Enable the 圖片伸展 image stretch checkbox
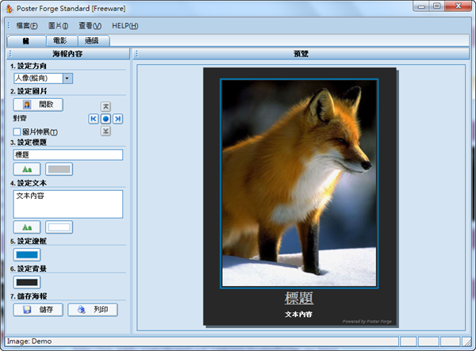Viewport: 476px width, 351px height. pyautogui.click(x=17, y=132)
